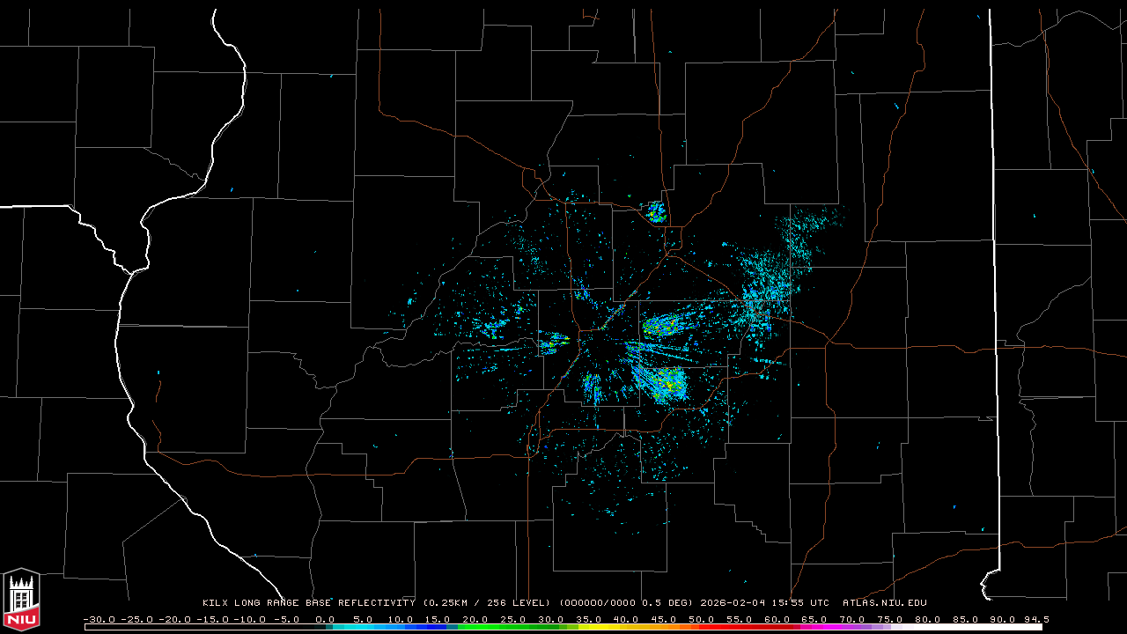The image size is (1127, 634).
Task: Pick the red segment of the reflectivity color bar
Action: pyautogui.click(x=747, y=627)
